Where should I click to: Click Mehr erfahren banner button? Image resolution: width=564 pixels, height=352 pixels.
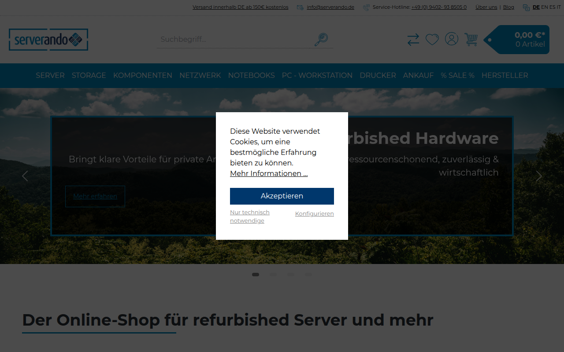pyautogui.click(x=95, y=196)
